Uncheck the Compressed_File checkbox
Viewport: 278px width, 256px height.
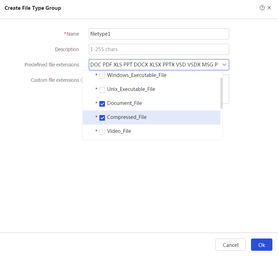102,118
